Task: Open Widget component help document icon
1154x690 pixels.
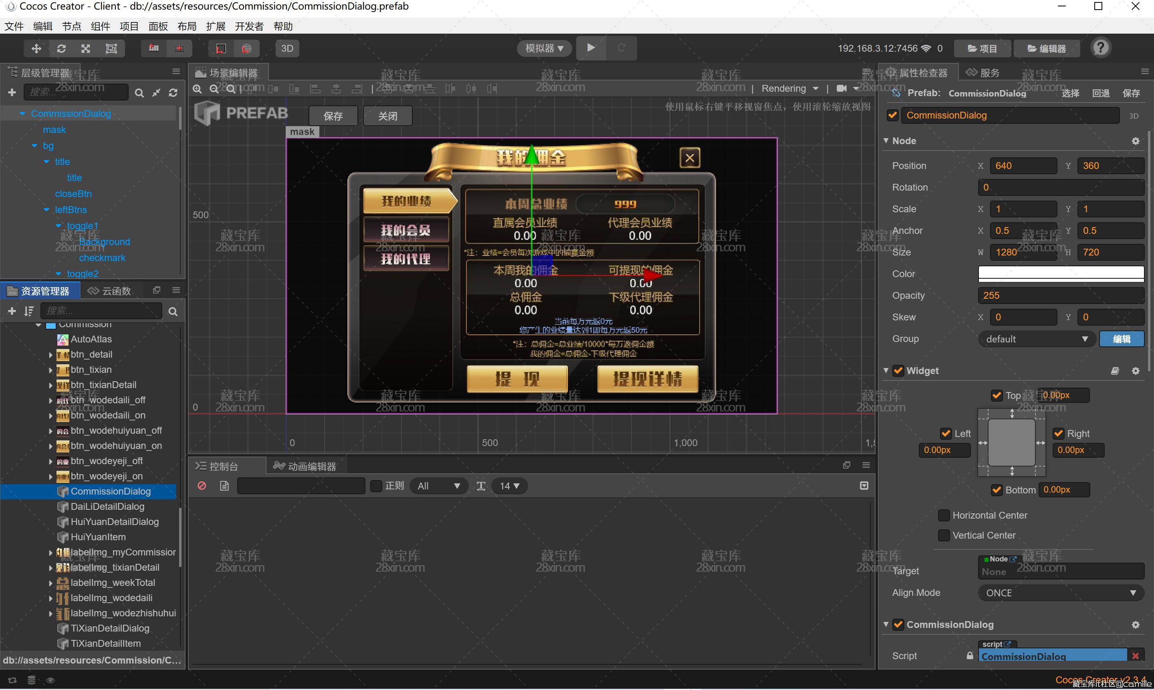Action: 1115,370
